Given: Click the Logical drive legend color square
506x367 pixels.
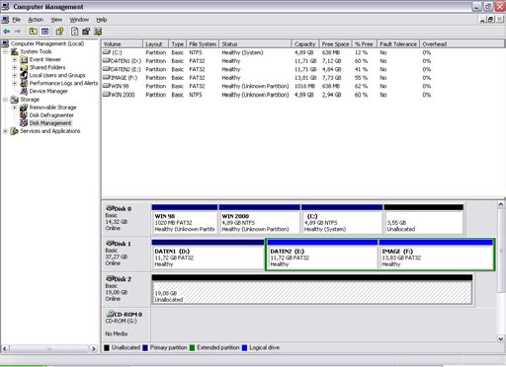Looking at the screenshot, I should coord(244,347).
